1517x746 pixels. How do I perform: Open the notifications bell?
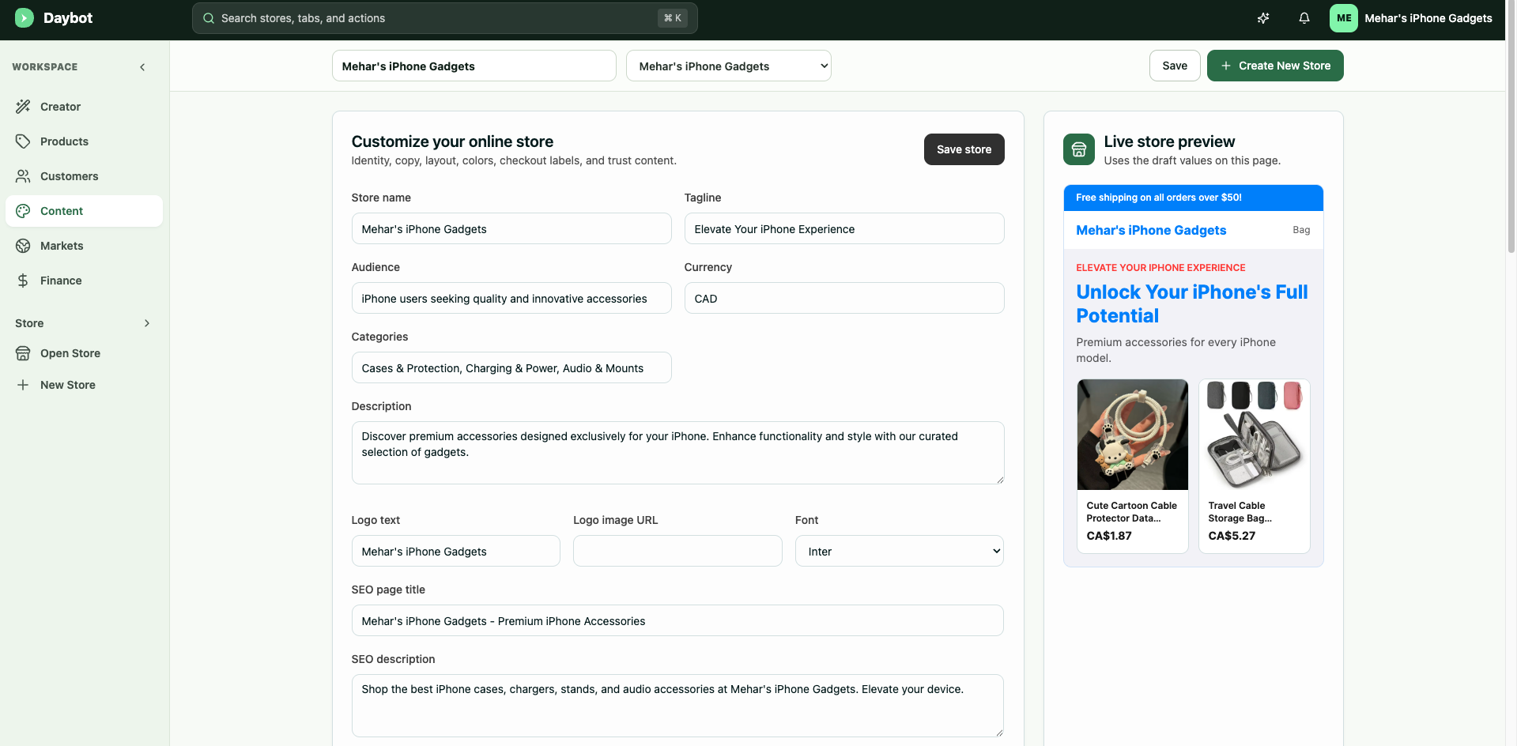click(x=1304, y=18)
